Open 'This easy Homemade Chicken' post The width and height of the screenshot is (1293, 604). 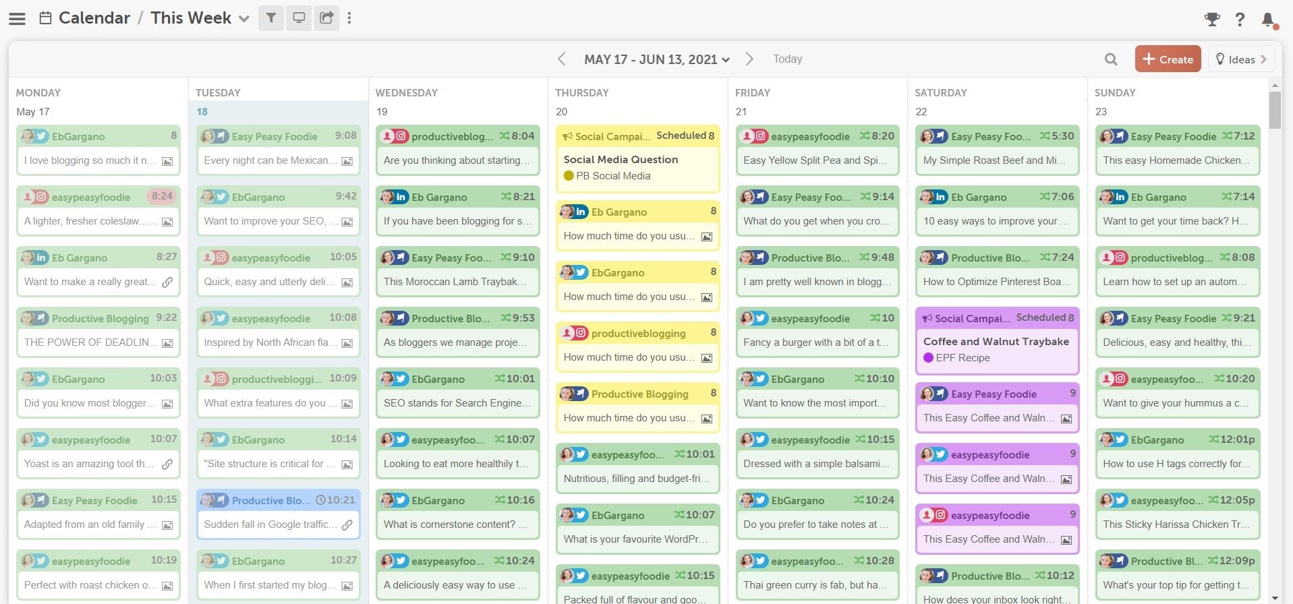1178,150
